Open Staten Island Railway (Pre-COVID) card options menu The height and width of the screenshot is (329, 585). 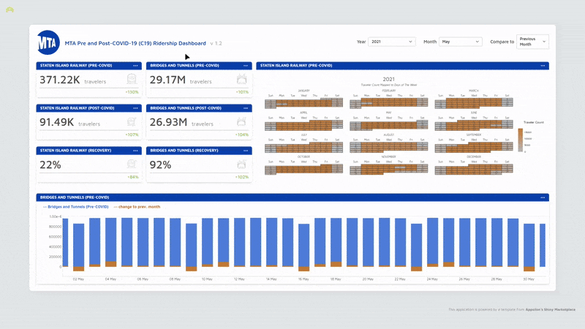136,66
